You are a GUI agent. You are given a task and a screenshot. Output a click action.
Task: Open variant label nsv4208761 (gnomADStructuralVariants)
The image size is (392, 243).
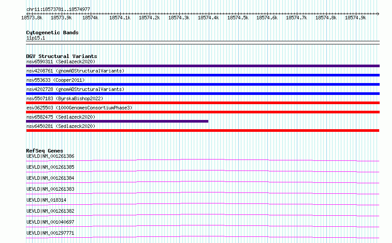[x=75, y=71]
